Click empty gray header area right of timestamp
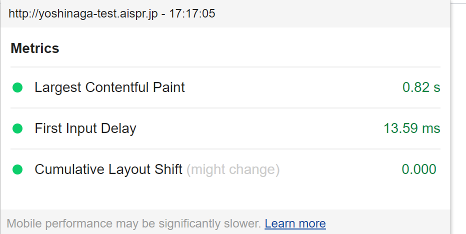The image size is (466, 234). click(x=330, y=13)
